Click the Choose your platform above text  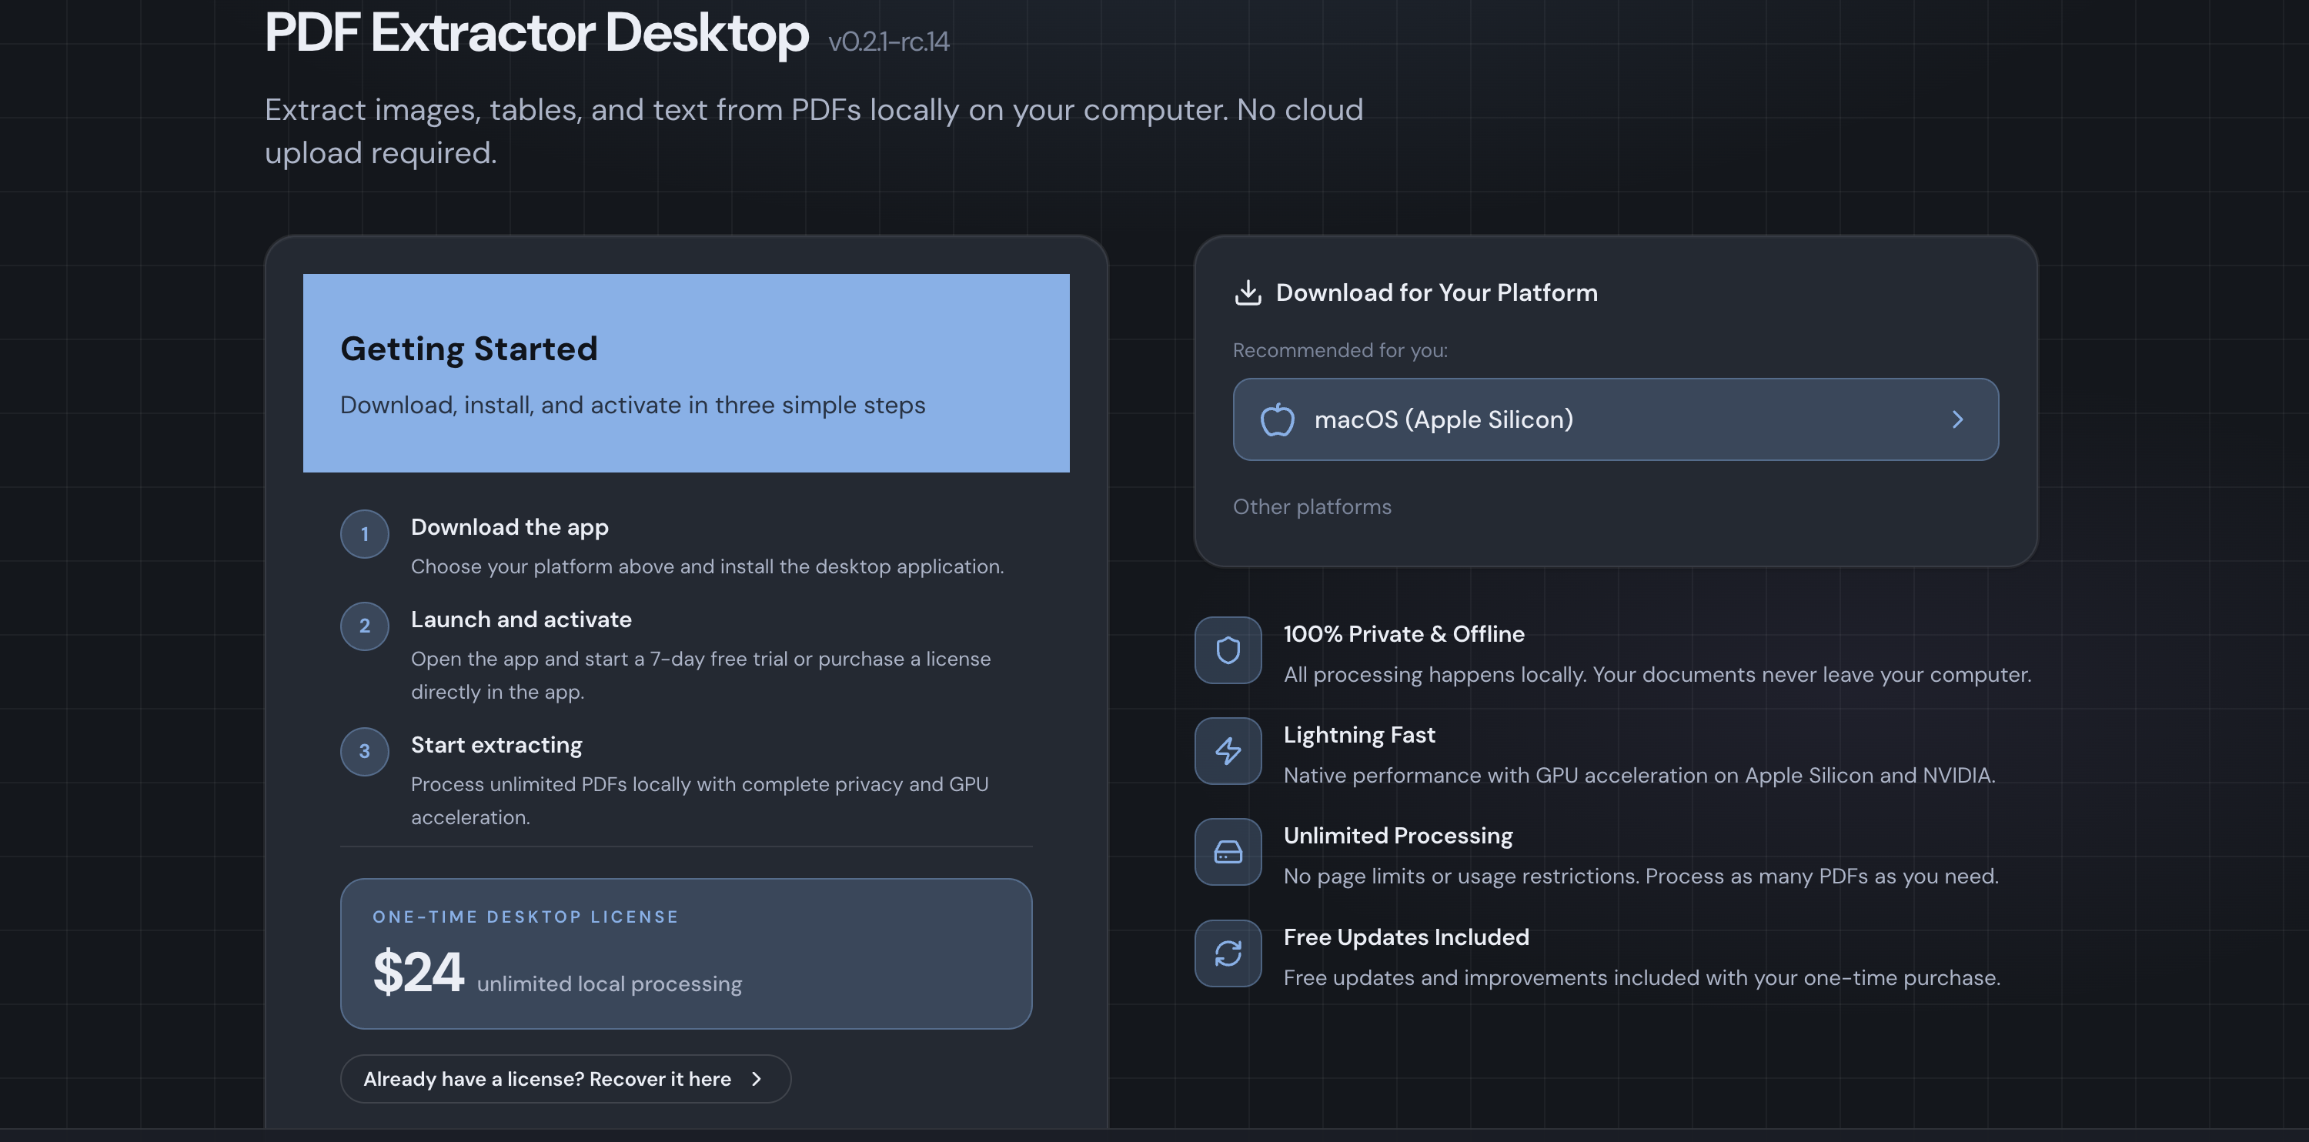pyautogui.click(x=707, y=566)
